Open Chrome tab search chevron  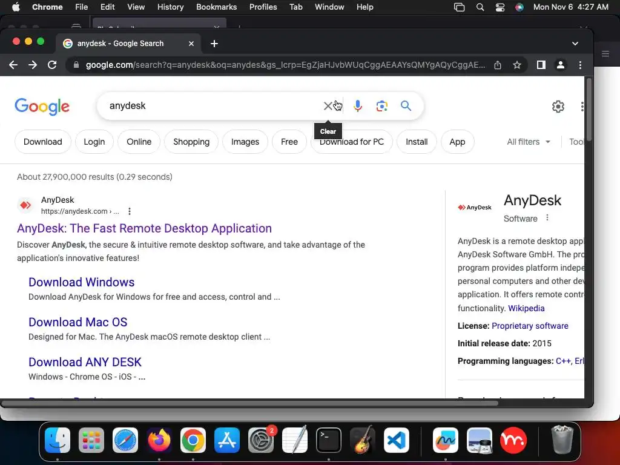575,44
